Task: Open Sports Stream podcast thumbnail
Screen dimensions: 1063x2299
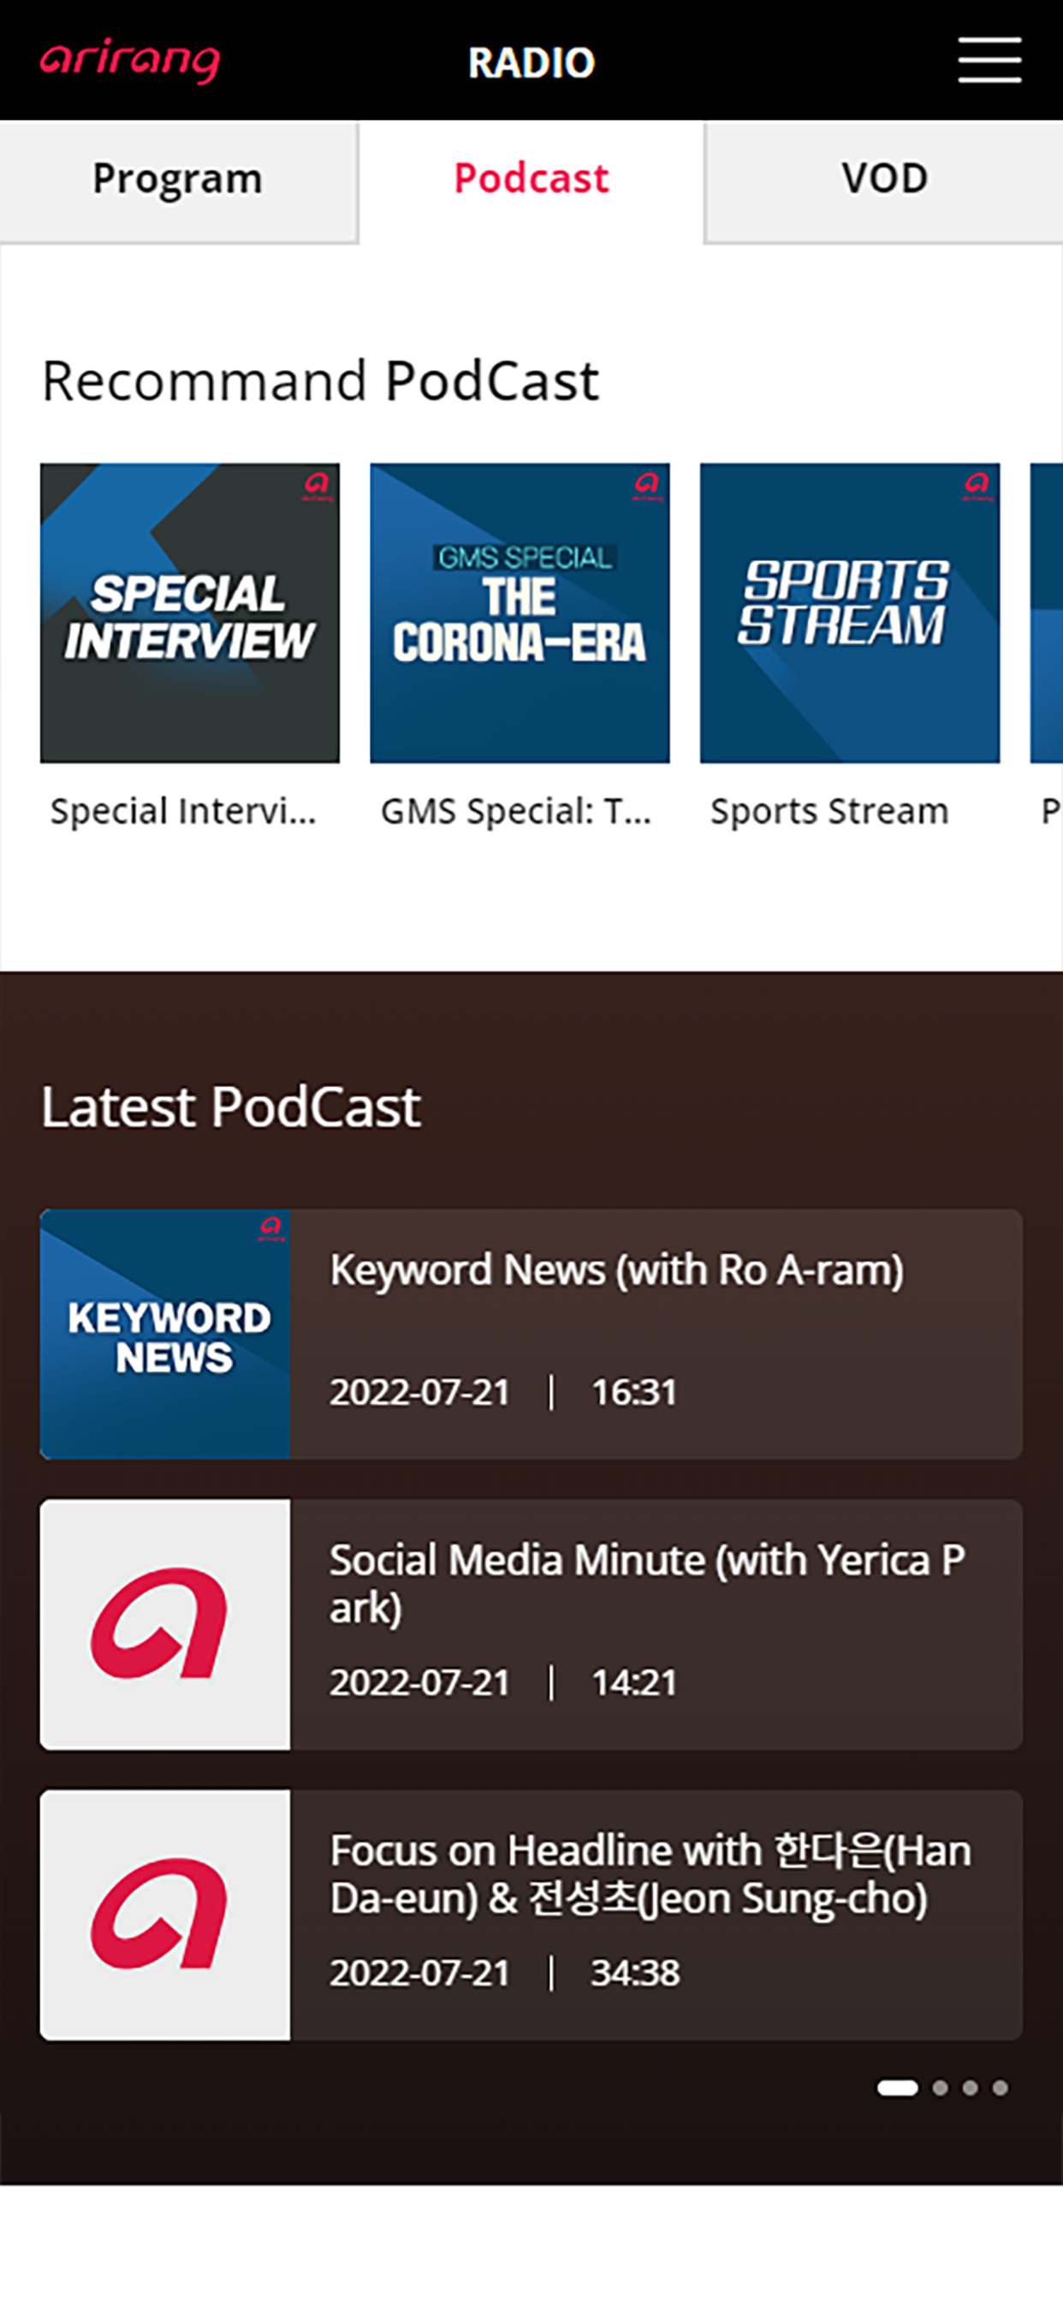Action: (850, 613)
